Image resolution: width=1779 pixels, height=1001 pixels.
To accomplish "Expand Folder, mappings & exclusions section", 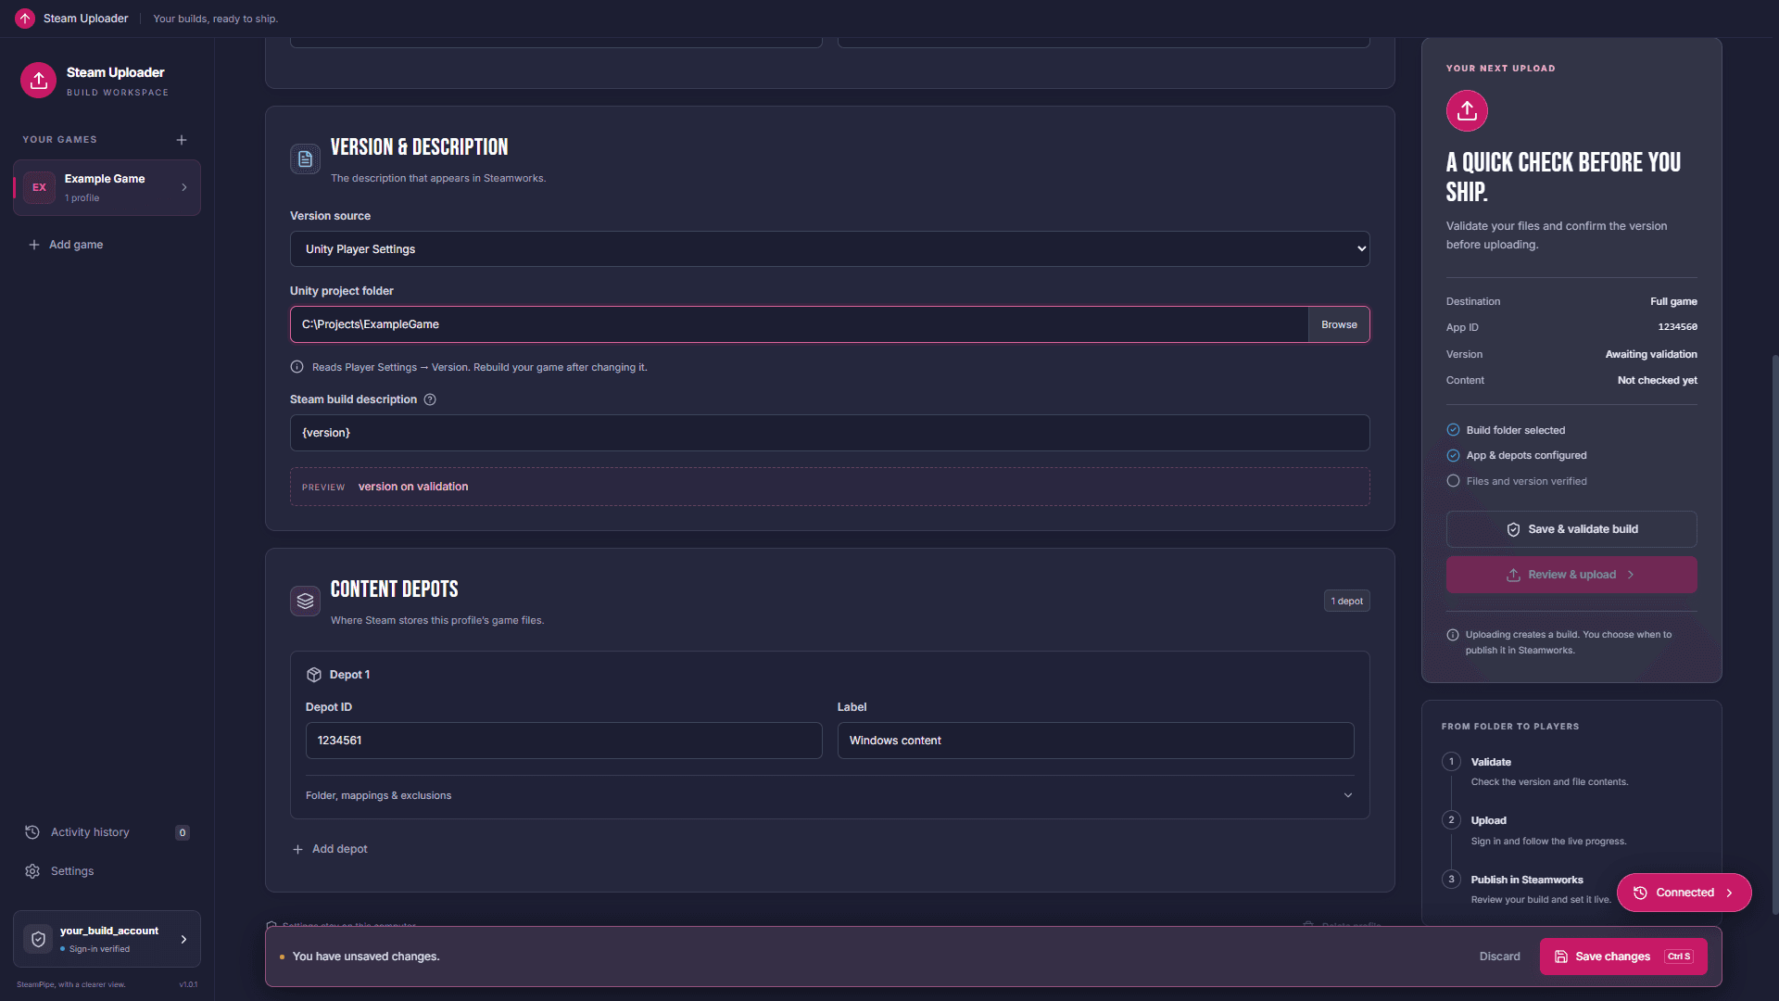I will 829,795.
